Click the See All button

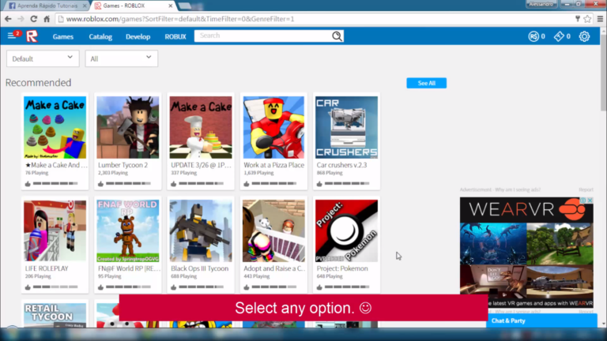(x=426, y=83)
